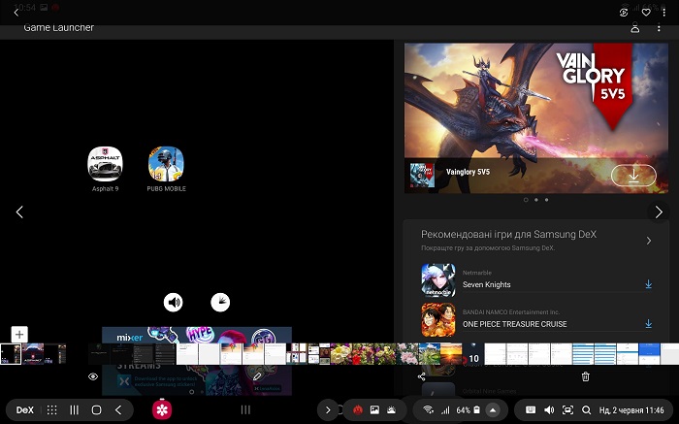Share the current image
This screenshot has height=424, width=679.
[421, 376]
